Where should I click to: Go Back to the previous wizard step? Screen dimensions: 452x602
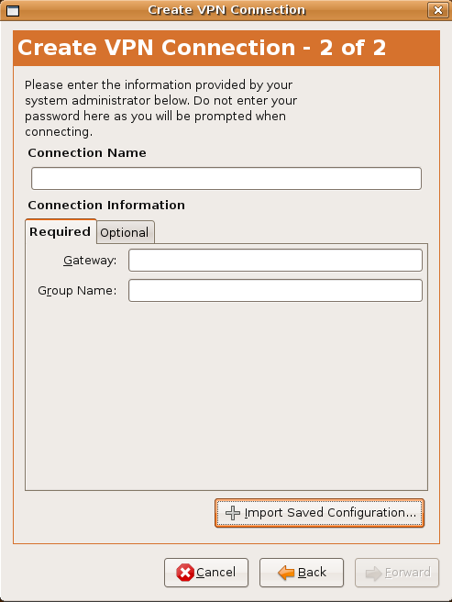point(302,573)
